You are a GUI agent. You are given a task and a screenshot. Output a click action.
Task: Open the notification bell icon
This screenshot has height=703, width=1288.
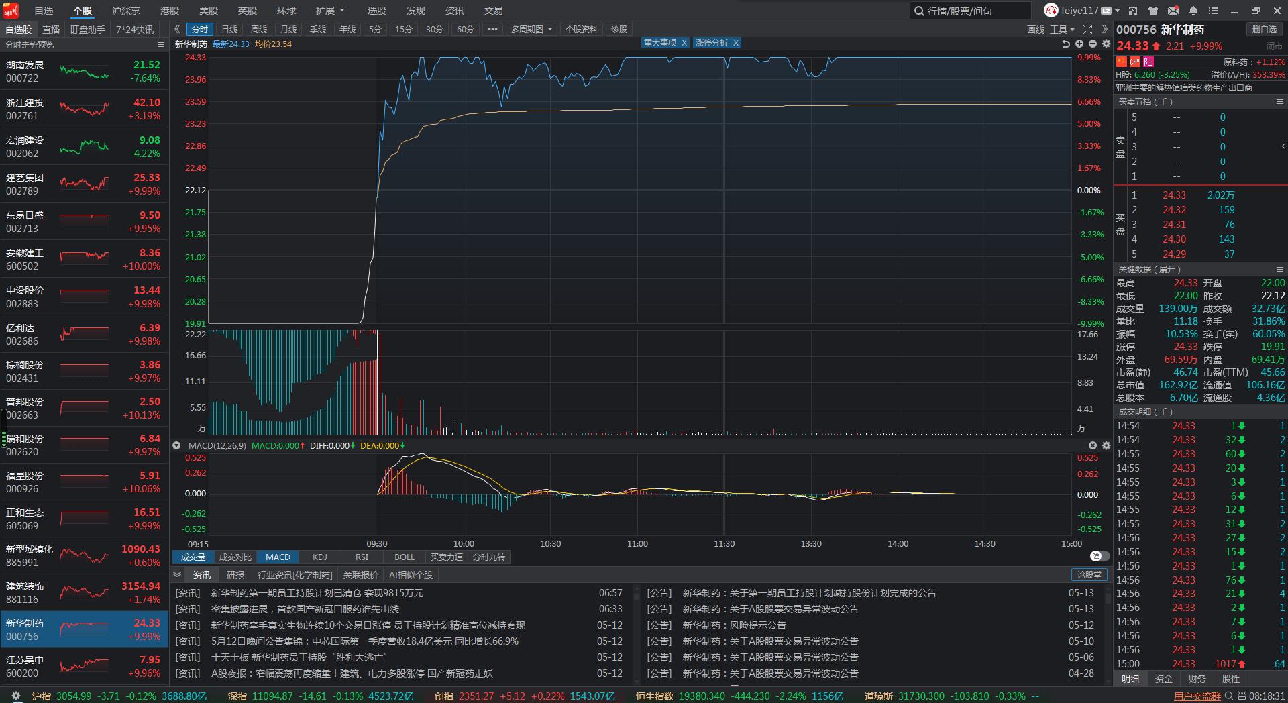click(x=1193, y=11)
